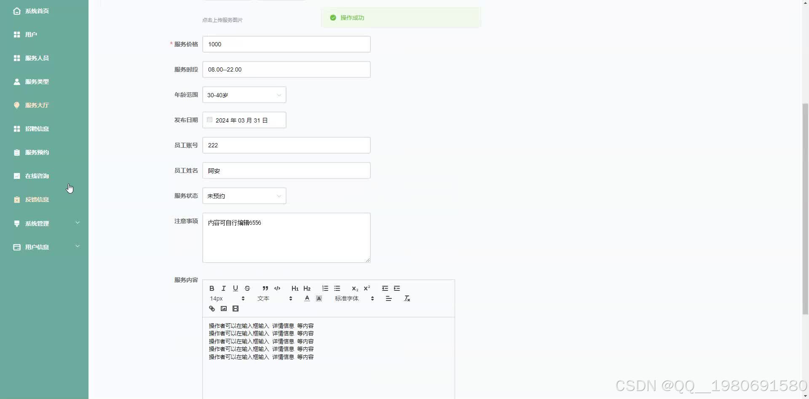Toggle italic formatting in editor
The height and width of the screenshot is (399, 809).
pos(224,288)
